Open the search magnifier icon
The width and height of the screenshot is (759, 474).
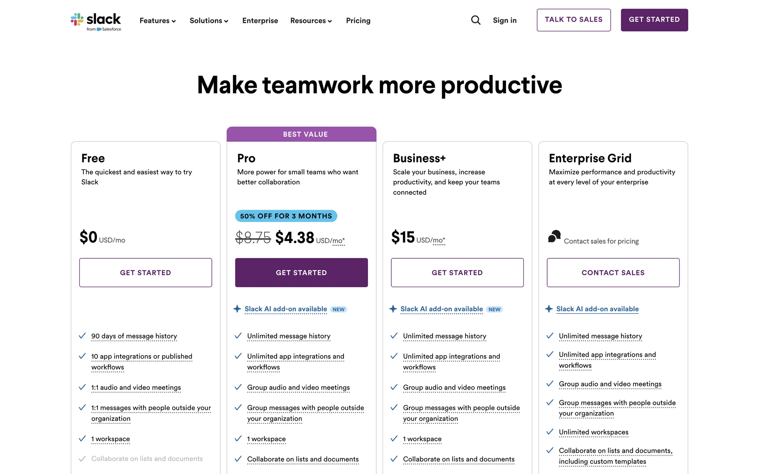coord(476,20)
